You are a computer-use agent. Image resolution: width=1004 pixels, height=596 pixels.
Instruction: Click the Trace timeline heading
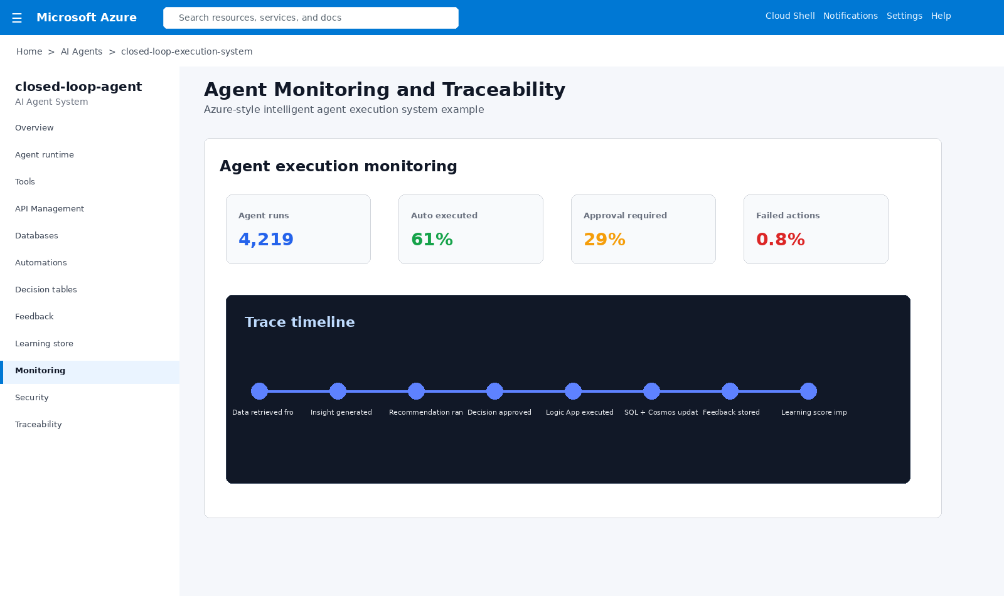coord(300,322)
